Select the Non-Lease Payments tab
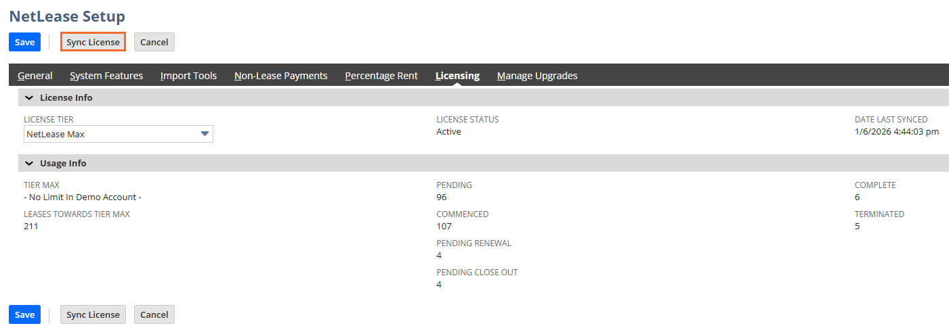The image size is (949, 330). tap(280, 76)
